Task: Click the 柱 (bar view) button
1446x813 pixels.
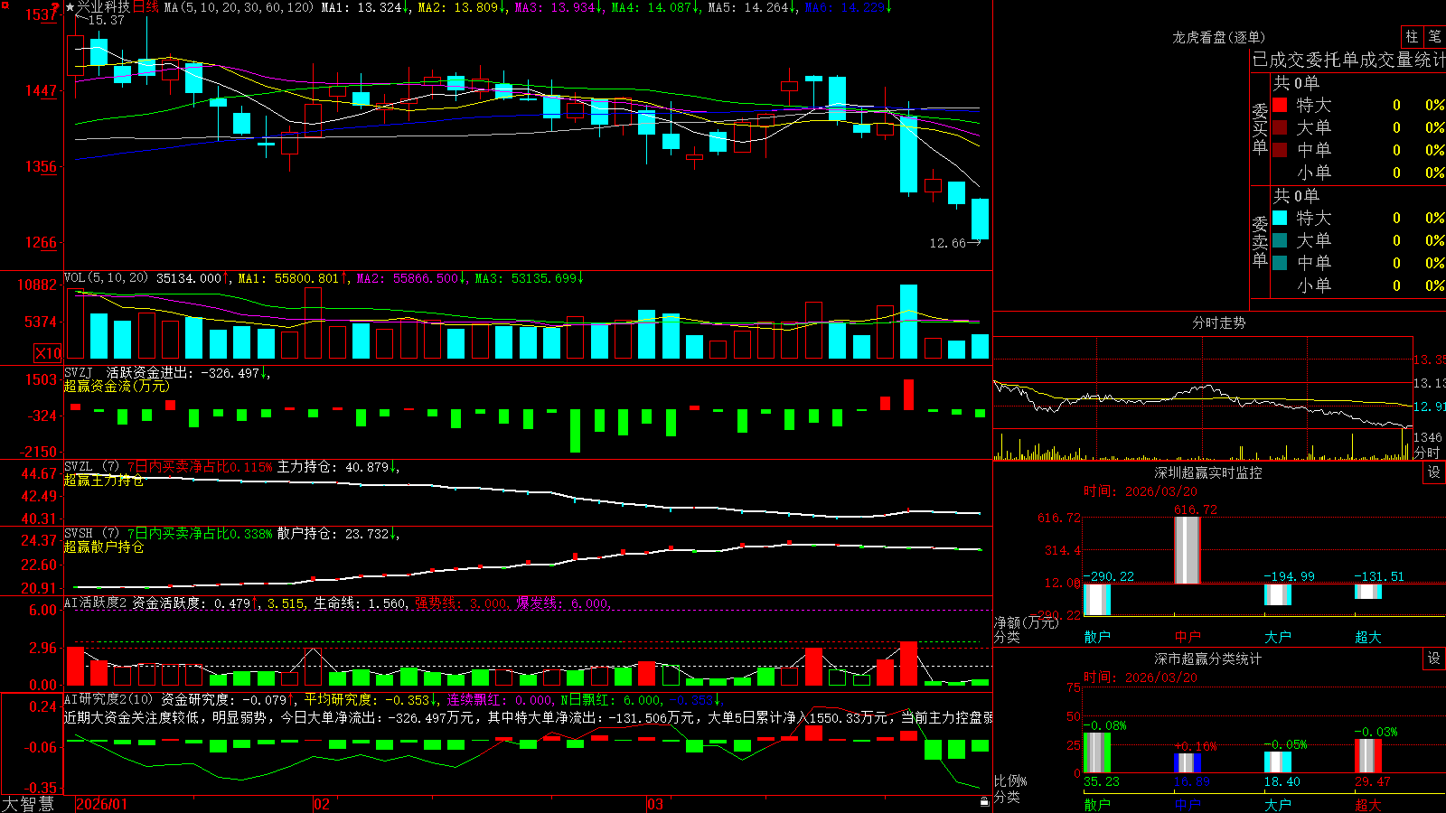Action: 1412,37
